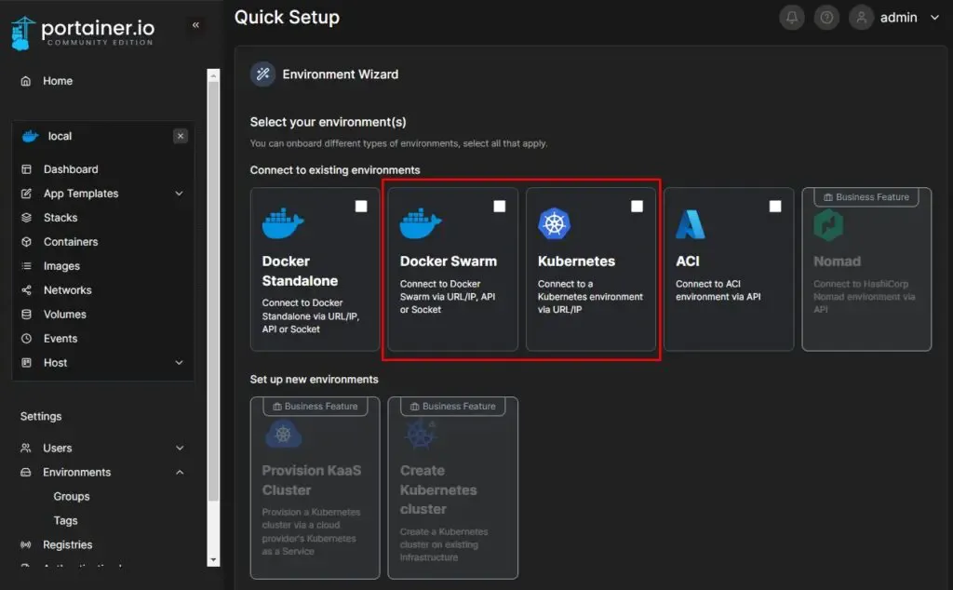Click the Host icon in the sidebar
The height and width of the screenshot is (590, 953).
tap(26, 363)
